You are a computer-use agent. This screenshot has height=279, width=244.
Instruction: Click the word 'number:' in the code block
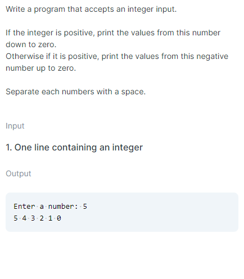point(63,207)
